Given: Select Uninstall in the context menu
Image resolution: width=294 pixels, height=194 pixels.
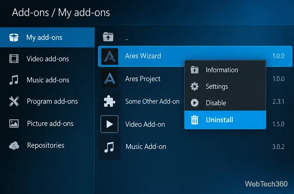Looking at the screenshot, I should 225,120.
